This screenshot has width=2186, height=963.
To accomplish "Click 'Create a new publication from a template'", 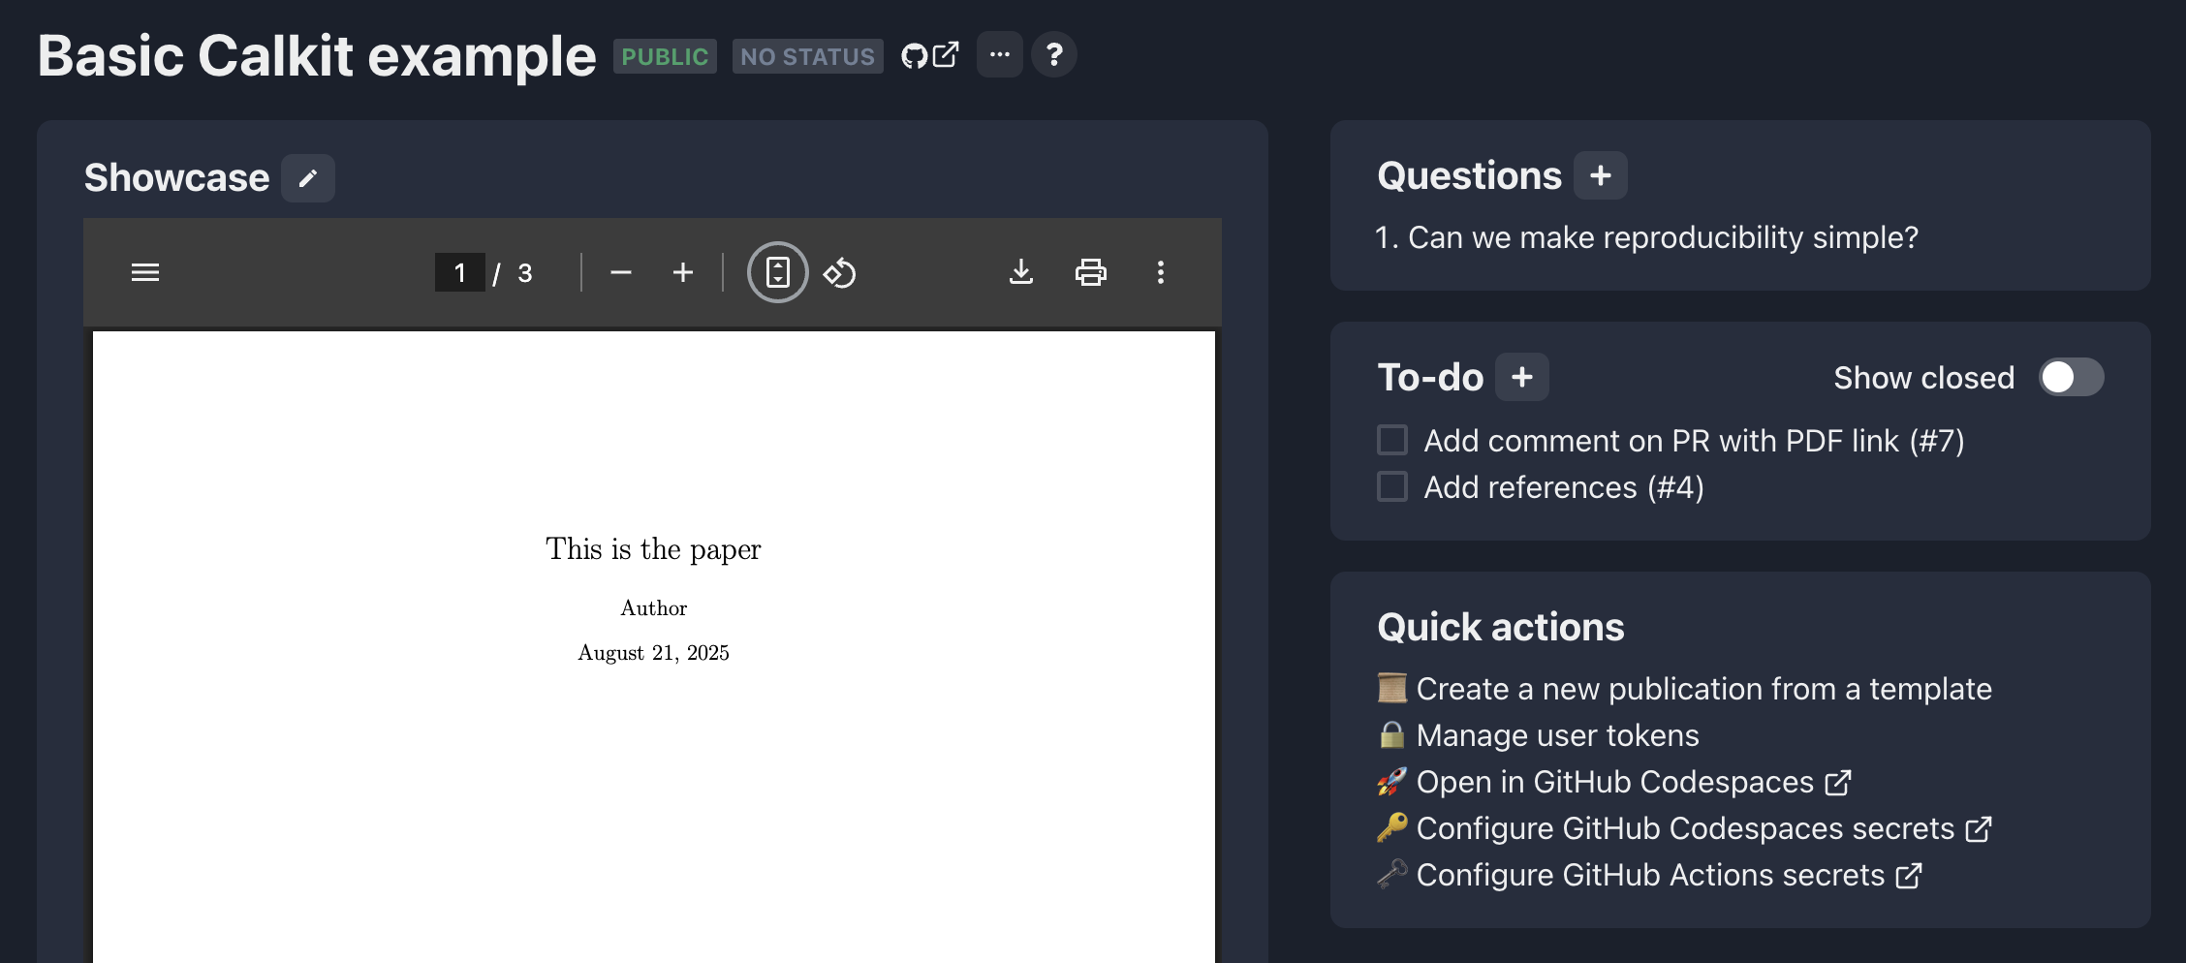I will pyautogui.click(x=1703, y=689).
